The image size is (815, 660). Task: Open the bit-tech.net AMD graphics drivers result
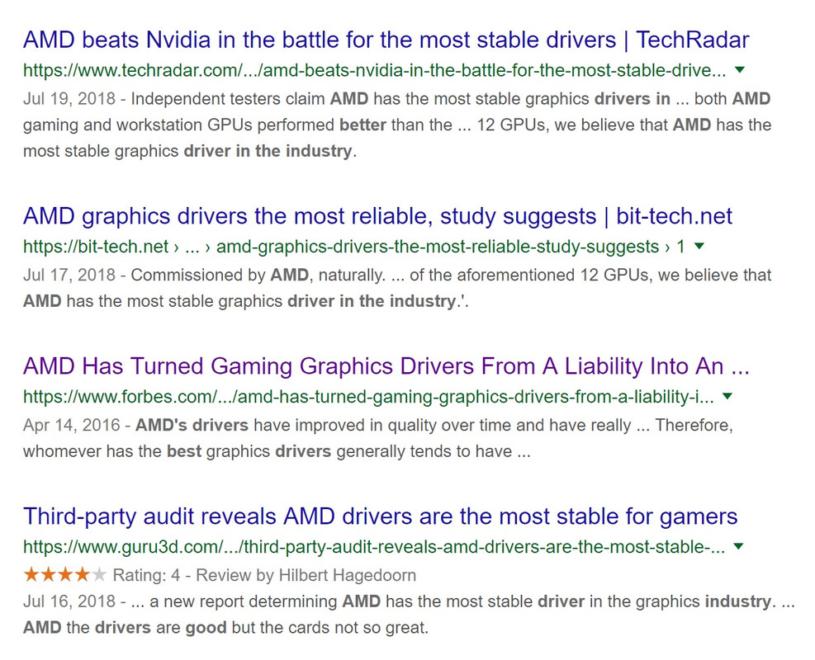377,216
